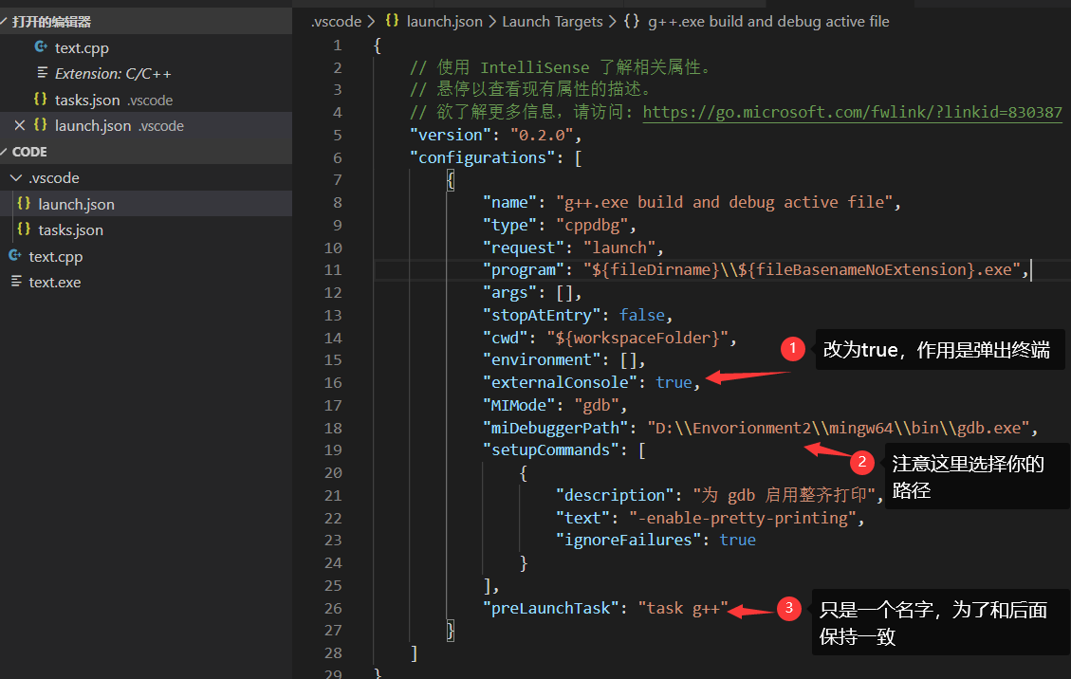Screen dimensions: 1071x679
Task: Click the braces icon of explorer launch.json
Action: [x=24, y=204]
